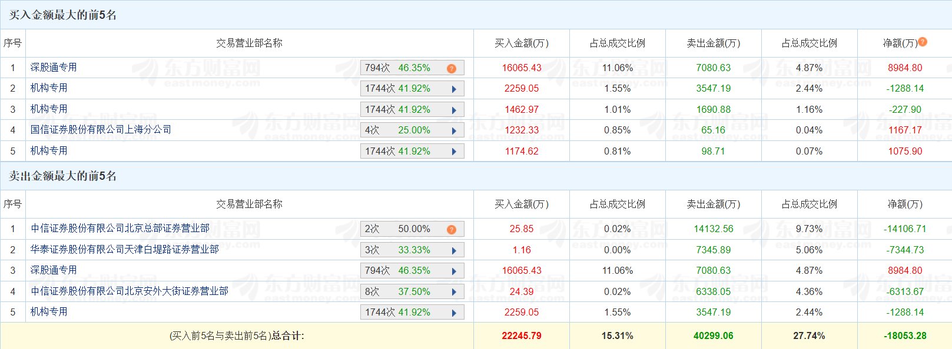Select the buy amount 1462.97
The width and height of the screenshot is (952, 349).
(522, 110)
